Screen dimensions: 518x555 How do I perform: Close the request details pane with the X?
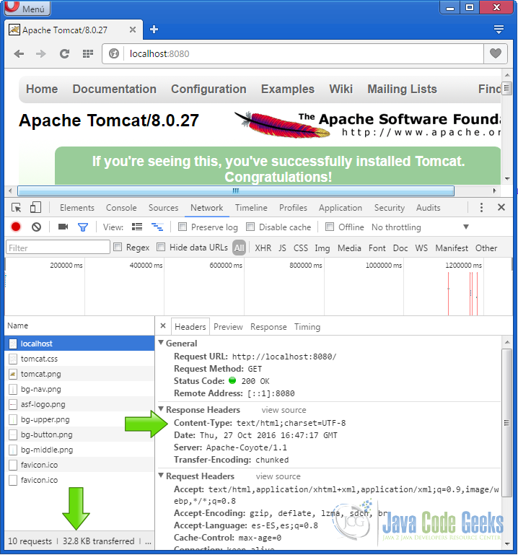click(163, 326)
